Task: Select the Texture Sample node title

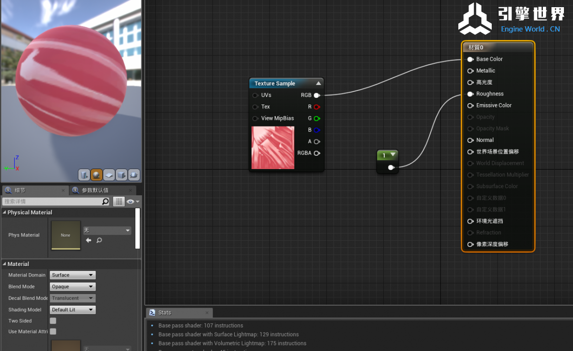Action: (x=275, y=83)
